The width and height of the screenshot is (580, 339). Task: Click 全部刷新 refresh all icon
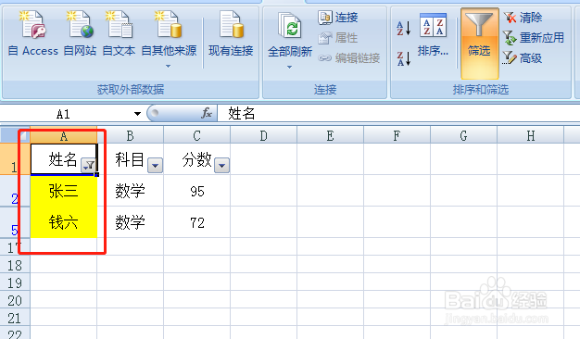(x=290, y=26)
